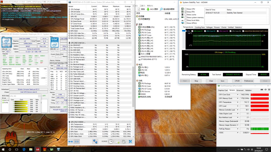Screen dimensions: 271x152
Task: Toggle the Stress GPU(s) checkbox
Action: point(186,23)
